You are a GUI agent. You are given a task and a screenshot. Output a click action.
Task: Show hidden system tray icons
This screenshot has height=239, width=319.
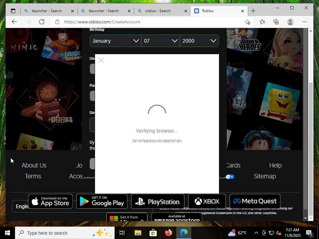(x=256, y=233)
